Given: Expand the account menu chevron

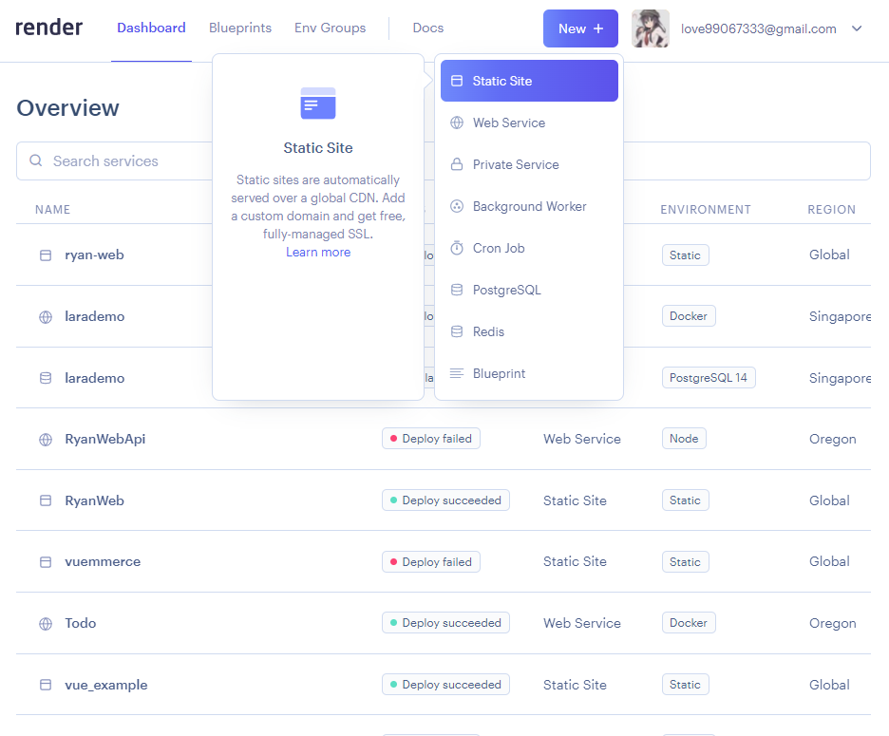Looking at the screenshot, I should tap(857, 28).
